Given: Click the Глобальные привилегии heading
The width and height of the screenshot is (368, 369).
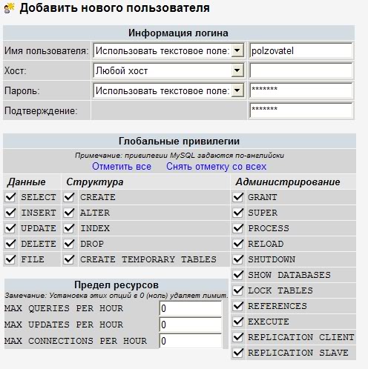Looking at the screenshot, I should pos(179,142).
